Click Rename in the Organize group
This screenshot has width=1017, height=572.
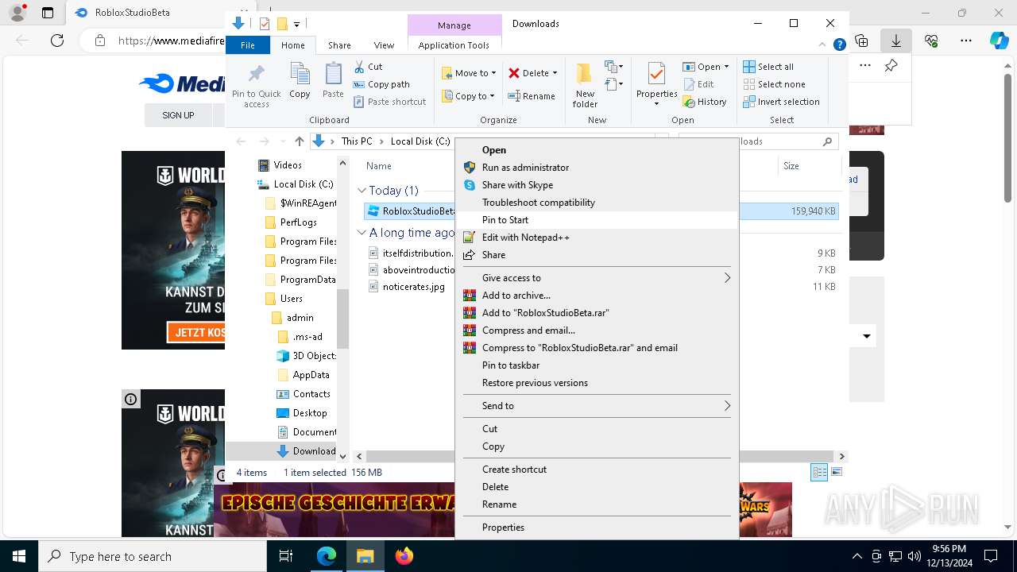532,96
